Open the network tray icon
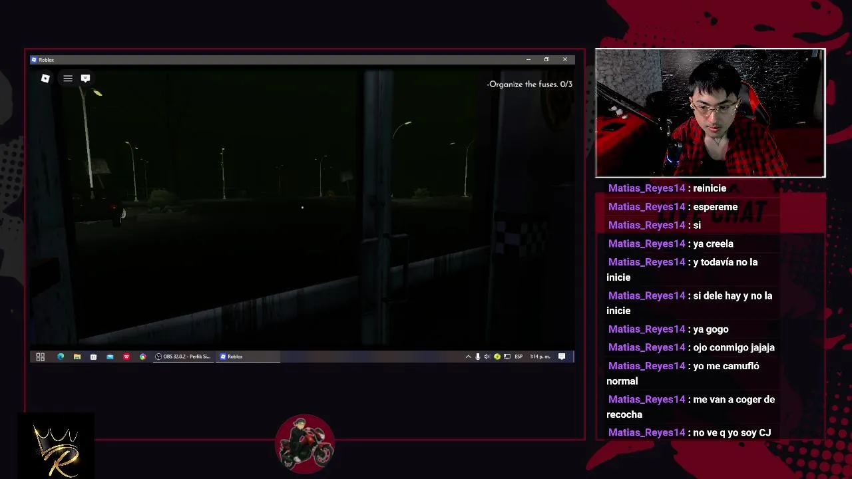 507,357
